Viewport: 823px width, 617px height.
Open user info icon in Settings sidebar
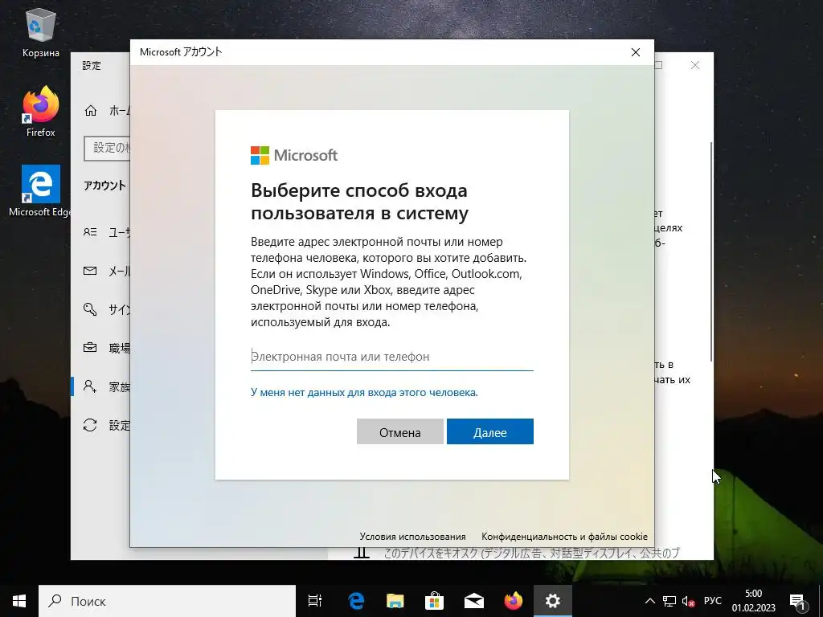click(x=90, y=232)
